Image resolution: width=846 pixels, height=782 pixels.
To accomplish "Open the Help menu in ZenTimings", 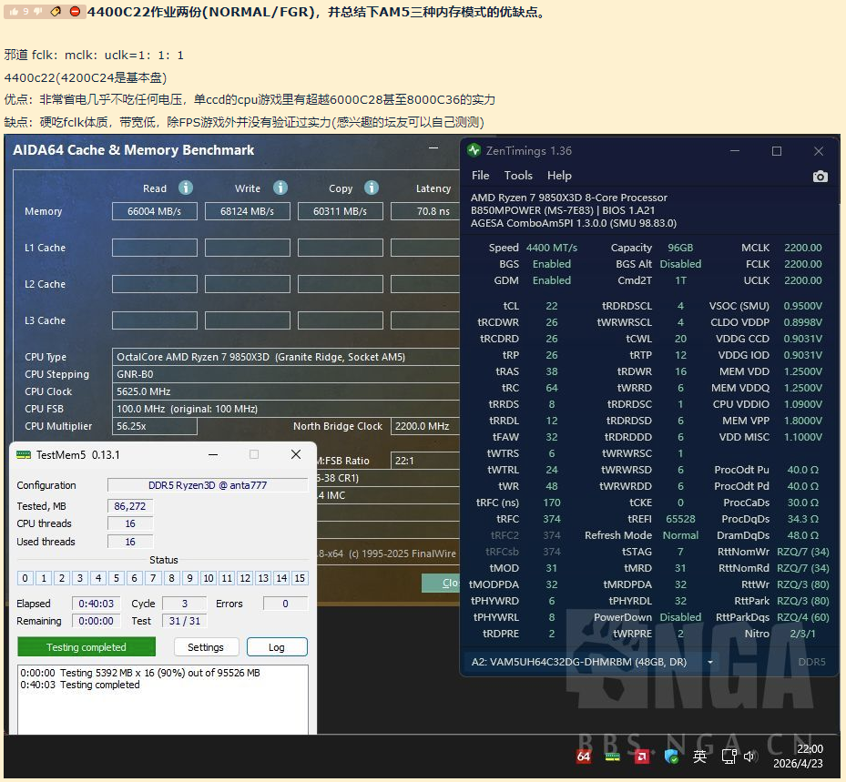I will 559,176.
